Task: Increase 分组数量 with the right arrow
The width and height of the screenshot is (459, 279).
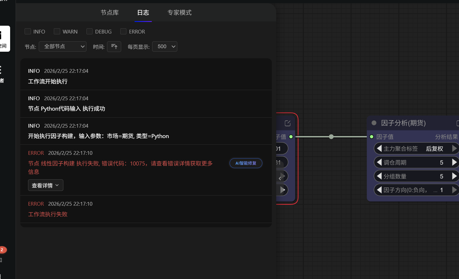Action: (x=454, y=176)
